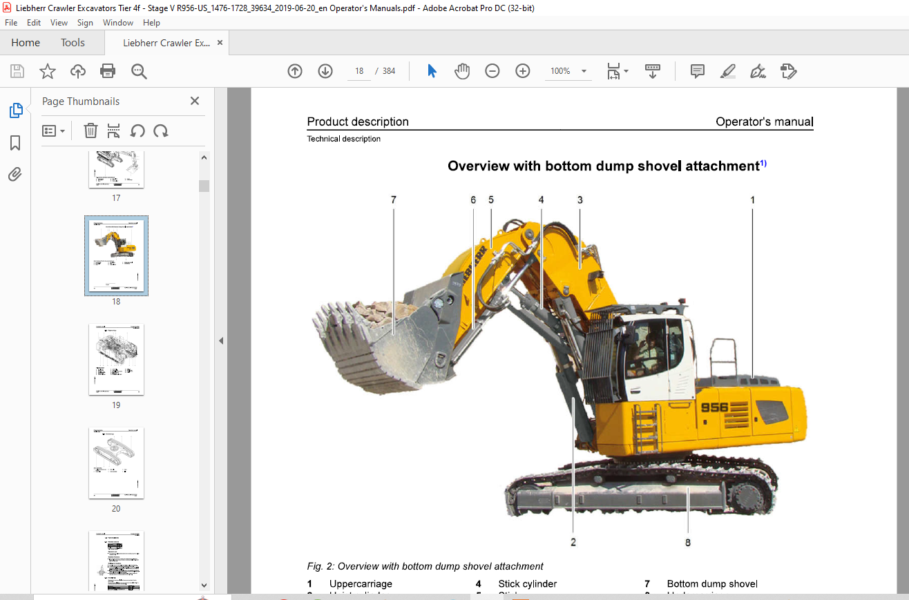Switch to the Home tab
Viewport: 909px width, 600px height.
pos(26,43)
